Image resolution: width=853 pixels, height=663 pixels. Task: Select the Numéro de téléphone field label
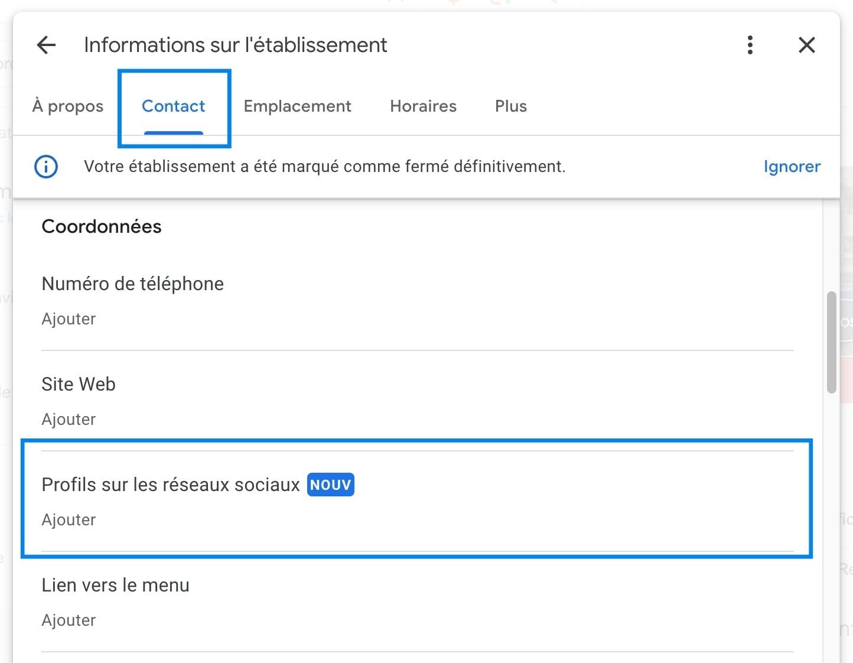click(132, 284)
